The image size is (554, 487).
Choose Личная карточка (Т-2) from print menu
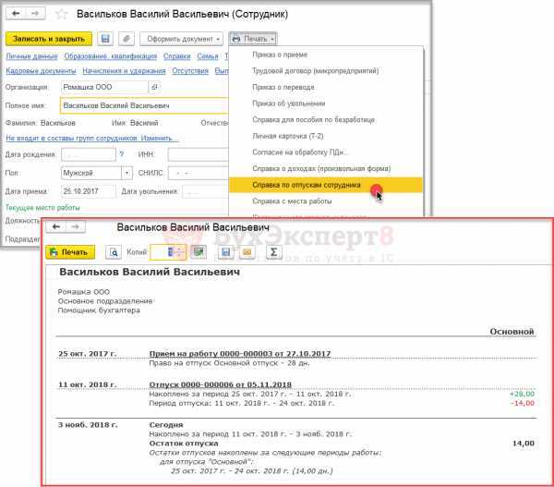pyautogui.click(x=288, y=136)
